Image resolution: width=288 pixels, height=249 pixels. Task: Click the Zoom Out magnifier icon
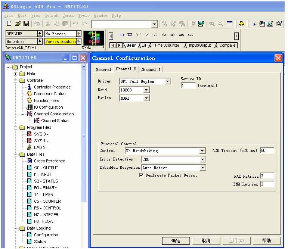pos(220,24)
